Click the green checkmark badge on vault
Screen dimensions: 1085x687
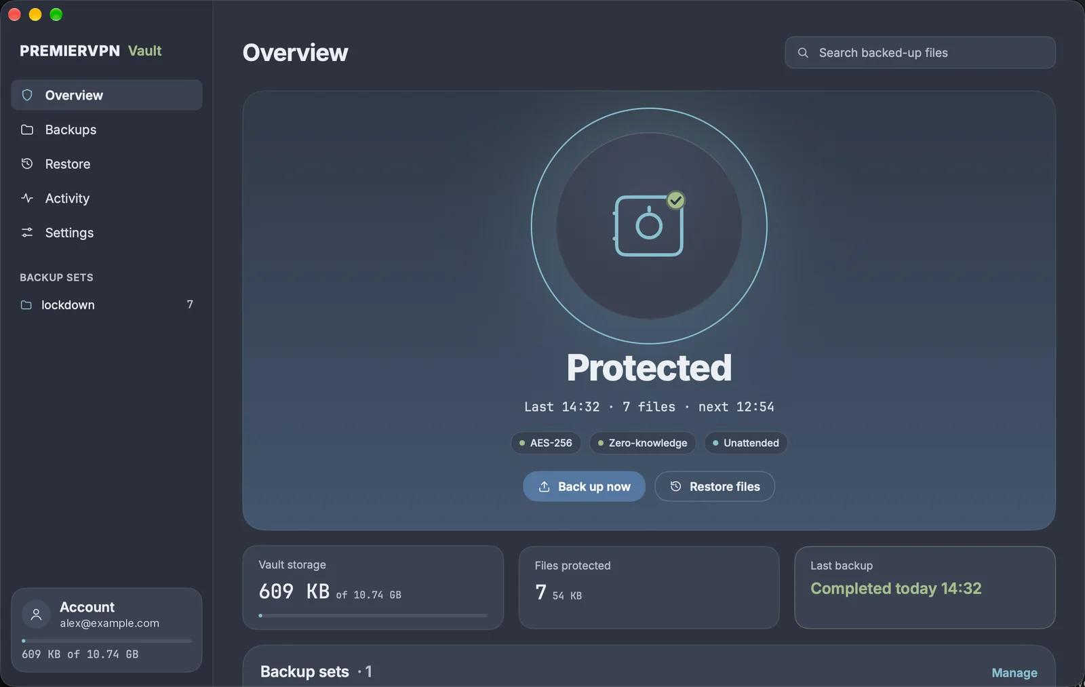click(675, 201)
